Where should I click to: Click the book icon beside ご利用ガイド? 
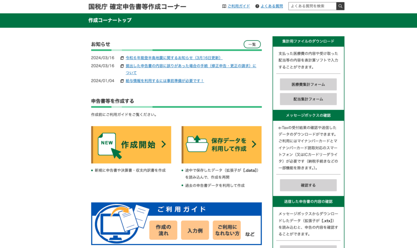coord(224,6)
